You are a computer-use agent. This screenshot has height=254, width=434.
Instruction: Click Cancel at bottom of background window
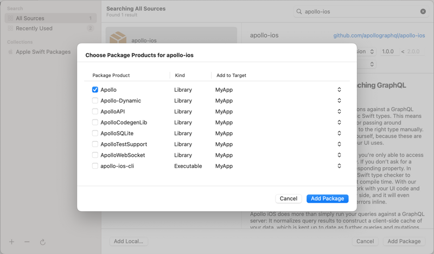point(365,242)
